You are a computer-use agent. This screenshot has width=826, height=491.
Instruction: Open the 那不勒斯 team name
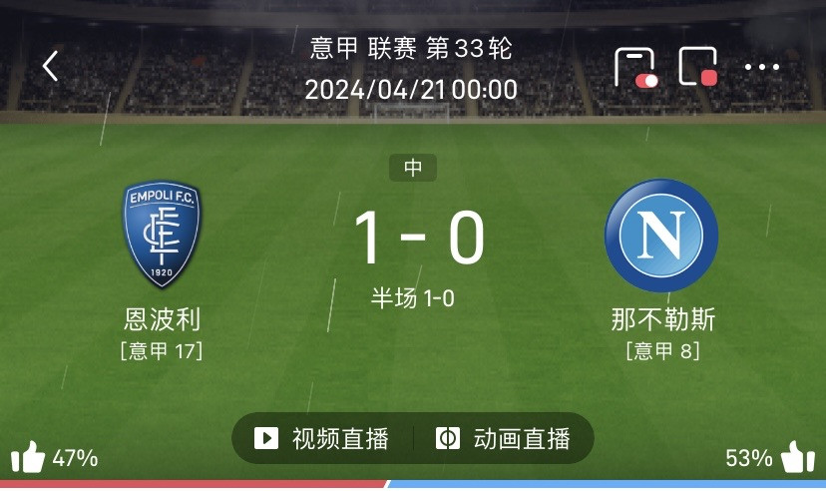(662, 319)
